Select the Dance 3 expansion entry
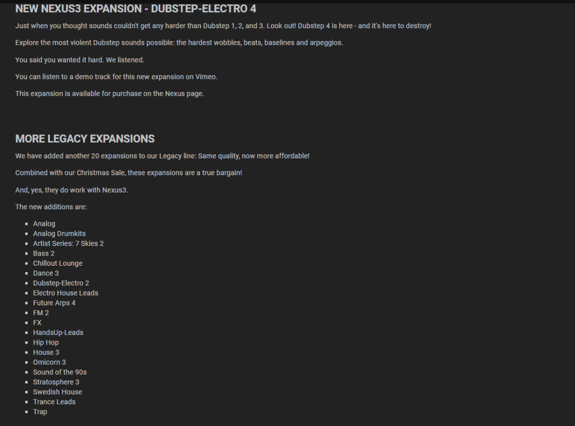 (x=46, y=273)
